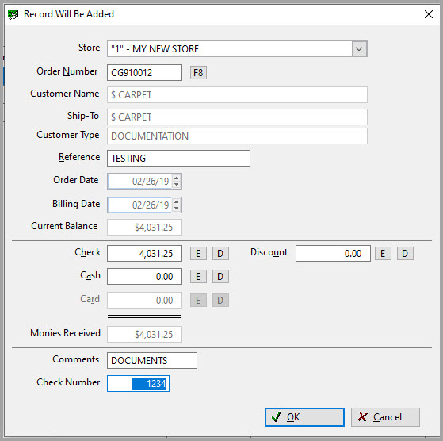Click the E button beside Cash amount
Image resolution: width=443 pixels, height=441 pixels.
(198, 277)
